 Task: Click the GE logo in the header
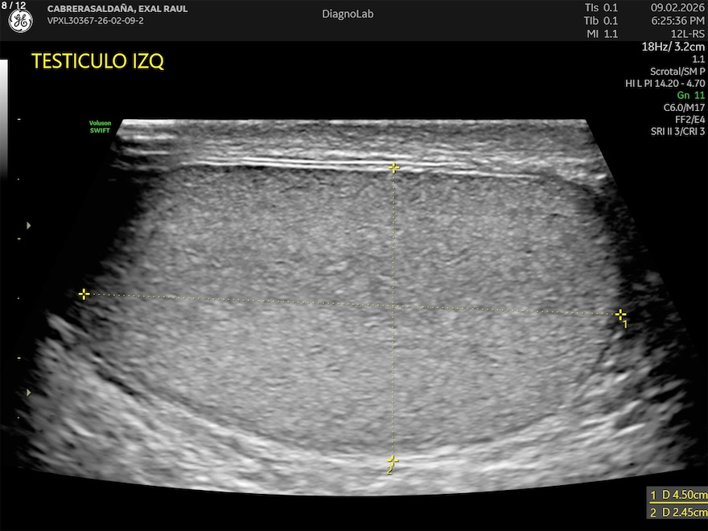20,22
